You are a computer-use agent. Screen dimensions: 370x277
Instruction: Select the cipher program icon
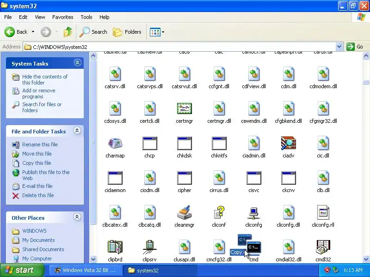click(184, 178)
